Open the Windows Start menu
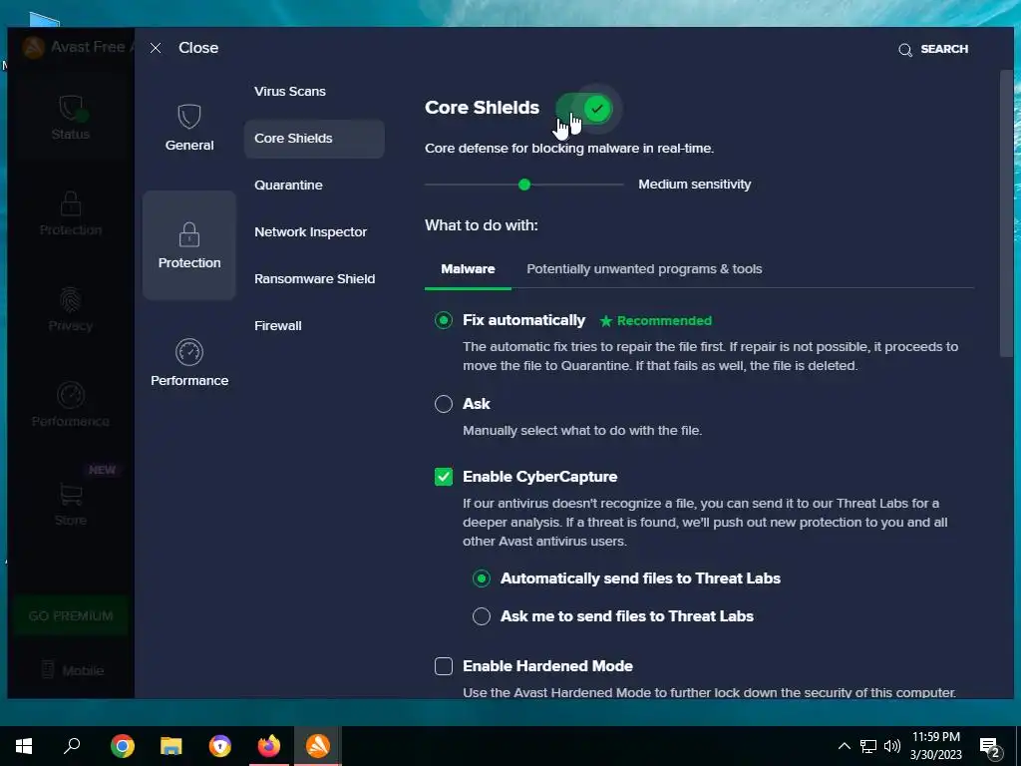Viewport: 1021px width, 766px height. [24, 746]
